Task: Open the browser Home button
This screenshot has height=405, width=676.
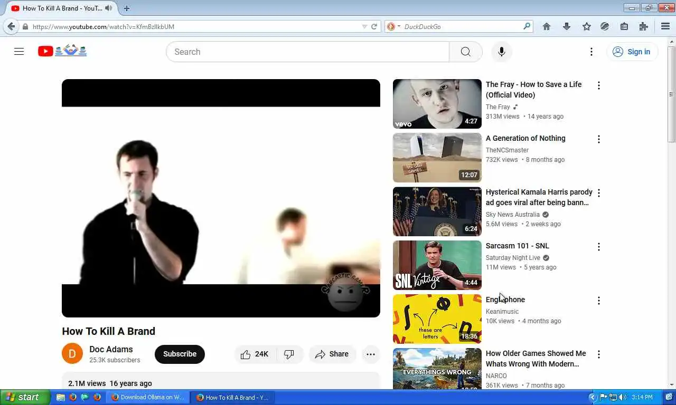Action: pyautogui.click(x=547, y=26)
